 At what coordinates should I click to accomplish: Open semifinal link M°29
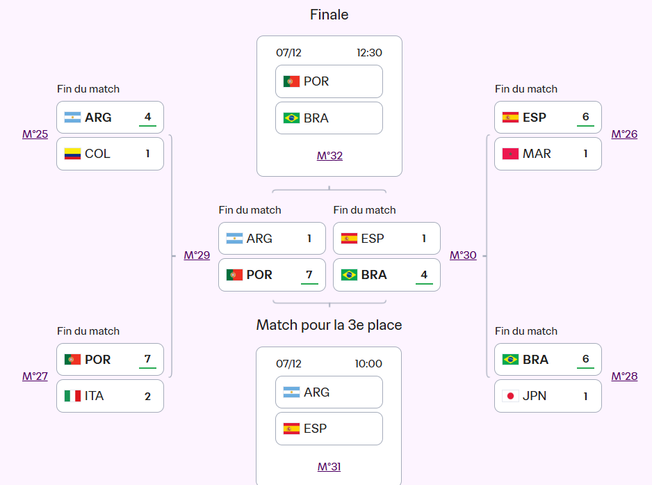tap(197, 255)
